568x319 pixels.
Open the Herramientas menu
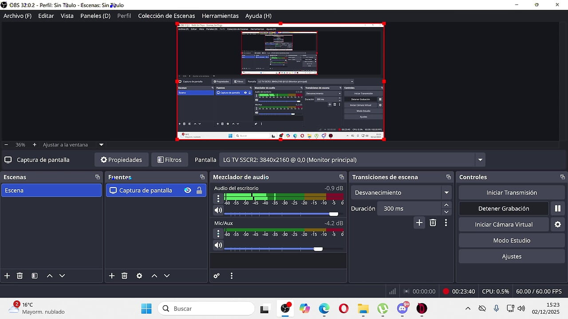(220, 16)
